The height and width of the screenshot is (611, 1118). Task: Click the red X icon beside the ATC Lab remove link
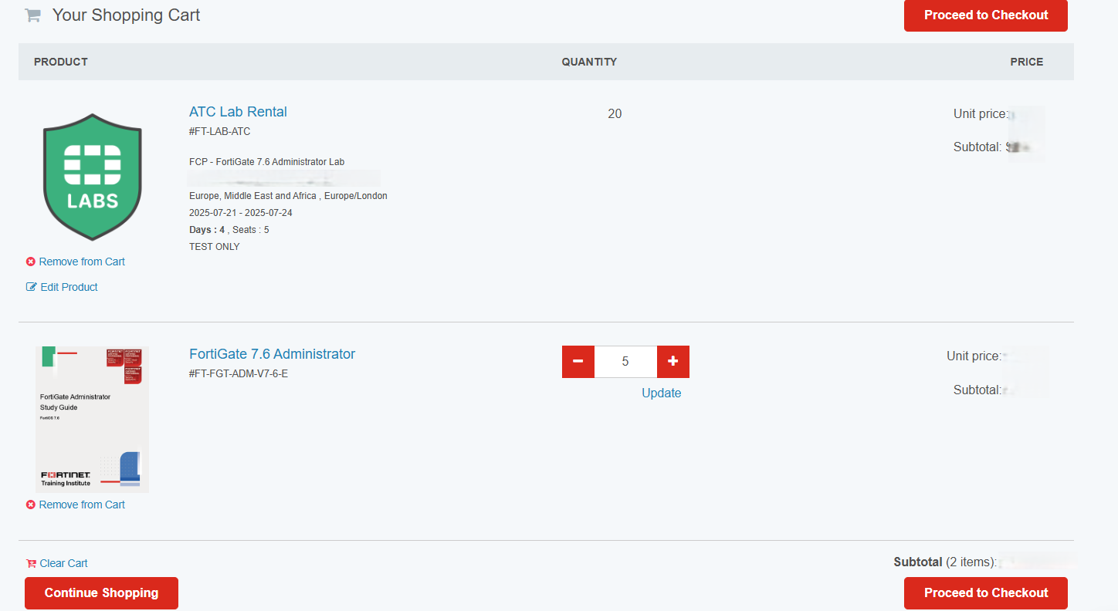pyautogui.click(x=31, y=262)
